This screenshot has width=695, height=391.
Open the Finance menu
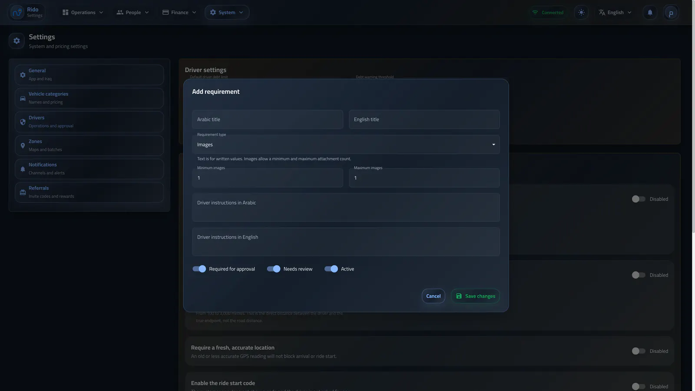(179, 13)
